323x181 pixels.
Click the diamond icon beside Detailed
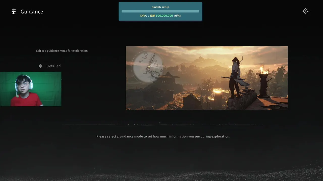click(41, 66)
